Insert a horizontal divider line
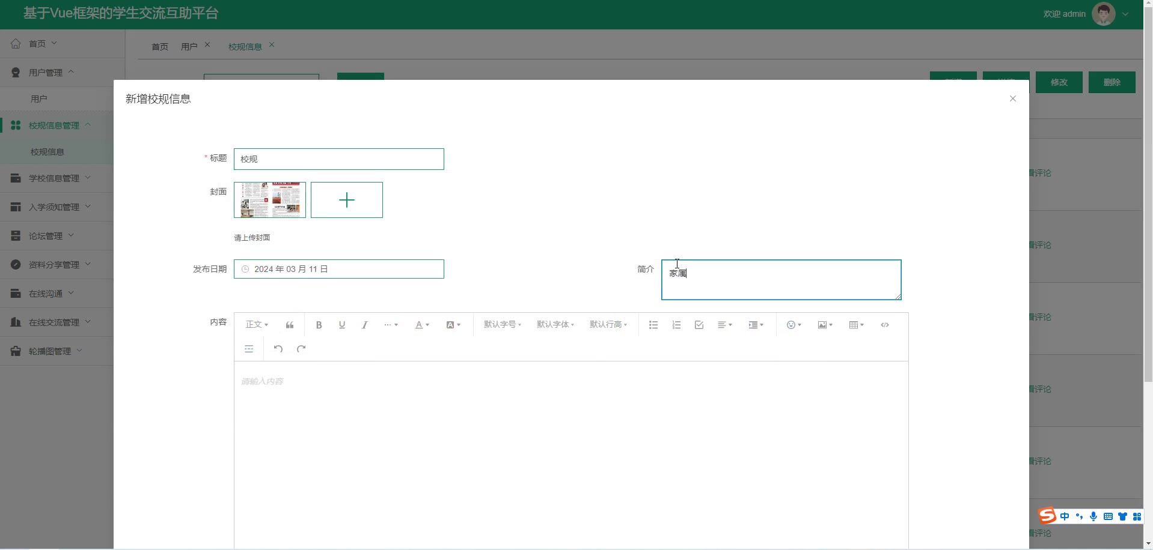Screen dimensions: 1153x550 coord(249,349)
